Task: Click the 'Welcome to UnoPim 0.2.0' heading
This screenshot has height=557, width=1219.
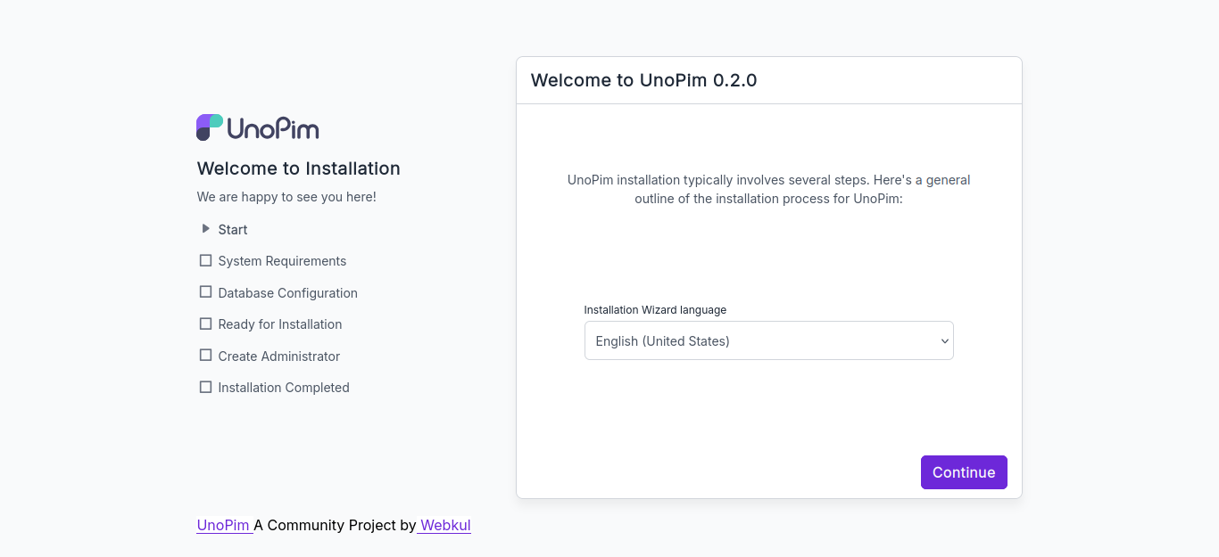Action: [643, 80]
